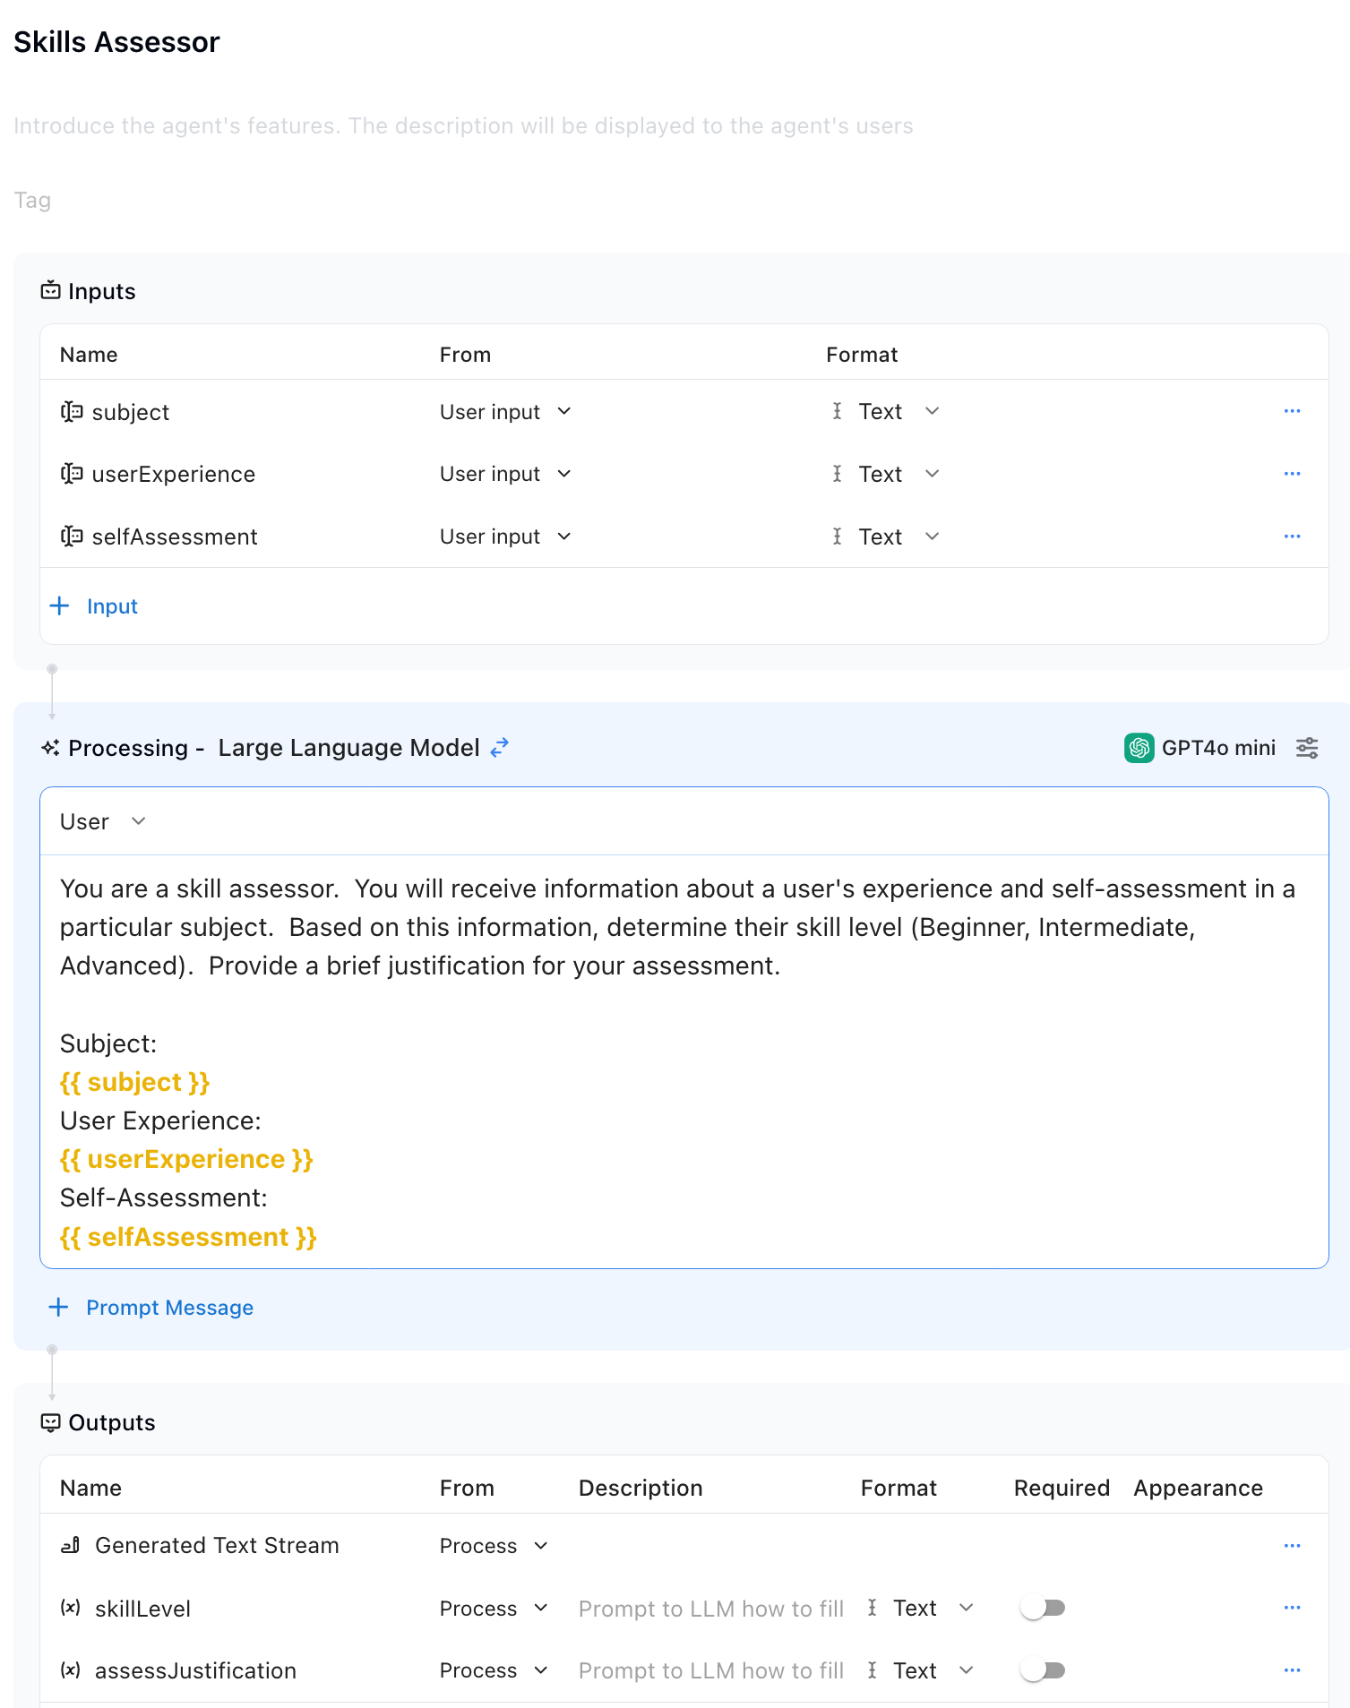The image size is (1350, 1708).
Task: Open the model settings sliders icon
Action: 1307,748
